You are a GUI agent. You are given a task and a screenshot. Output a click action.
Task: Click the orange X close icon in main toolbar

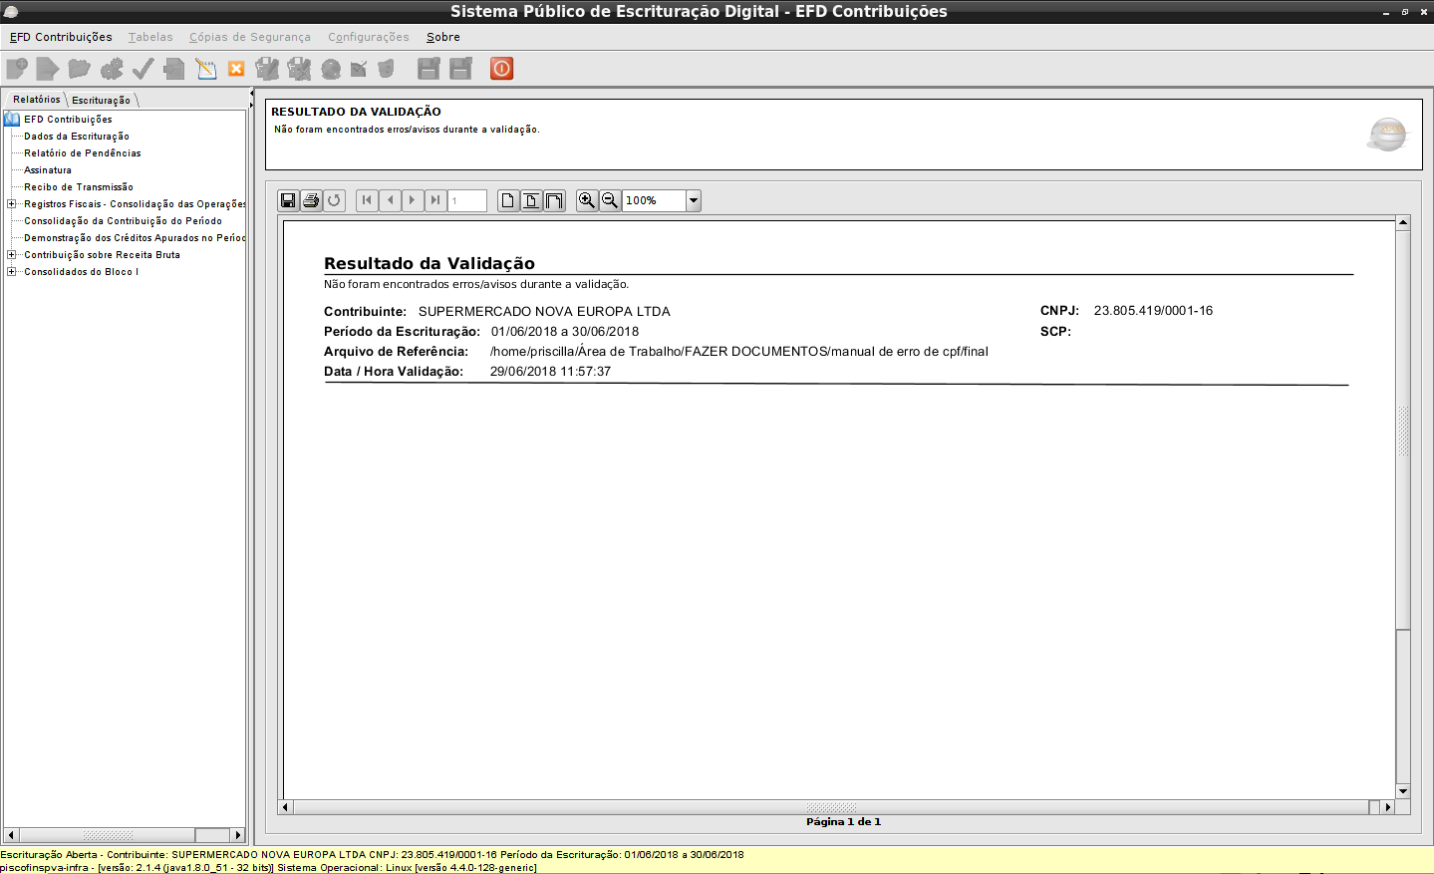[236, 69]
